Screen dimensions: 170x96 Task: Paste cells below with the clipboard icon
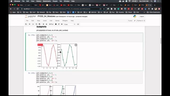pyautogui.click(x=40, y=24)
